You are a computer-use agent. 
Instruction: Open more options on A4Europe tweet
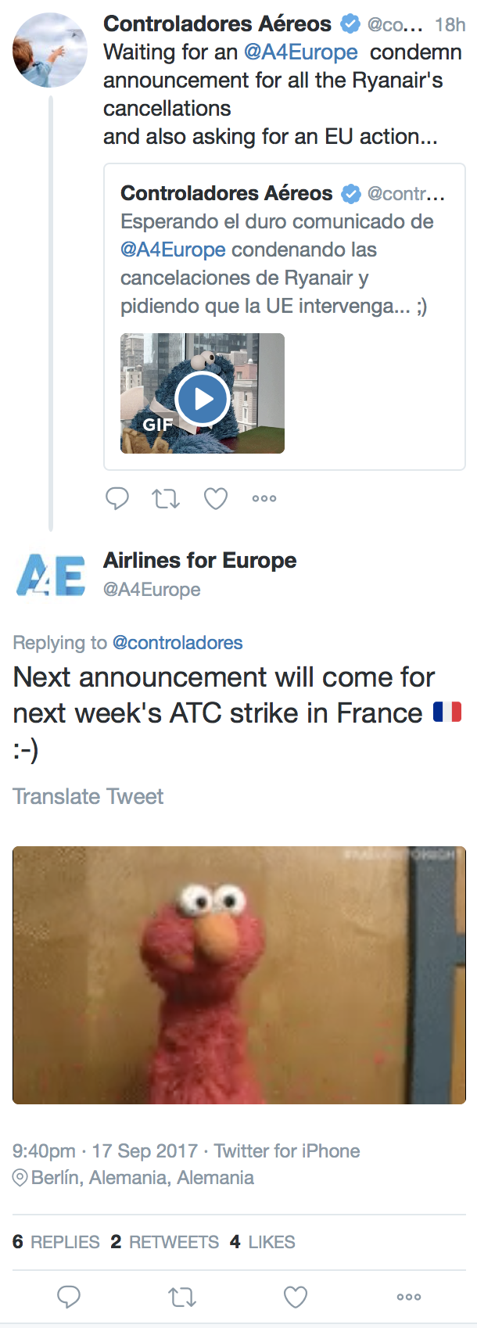409,1297
